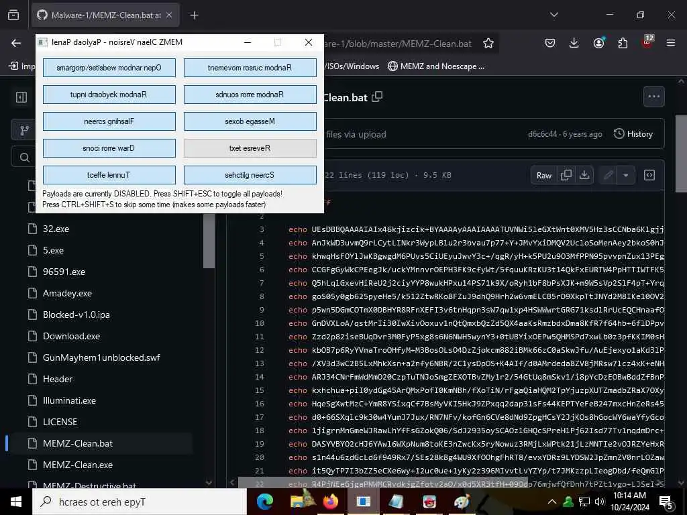Screen dimensions: 687x515
Task: Open the Paint icon on taskbar
Action: tap(462, 502)
